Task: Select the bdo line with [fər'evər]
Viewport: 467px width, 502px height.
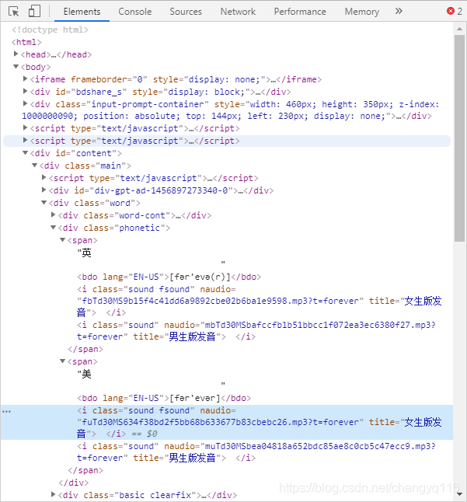Action: pyautogui.click(x=164, y=399)
